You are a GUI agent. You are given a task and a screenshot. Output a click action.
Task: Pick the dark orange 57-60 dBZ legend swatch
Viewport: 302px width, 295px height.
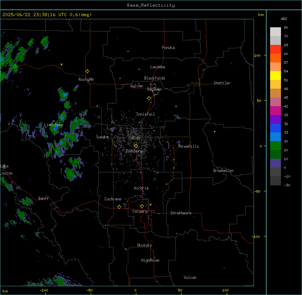[x=275, y=58]
